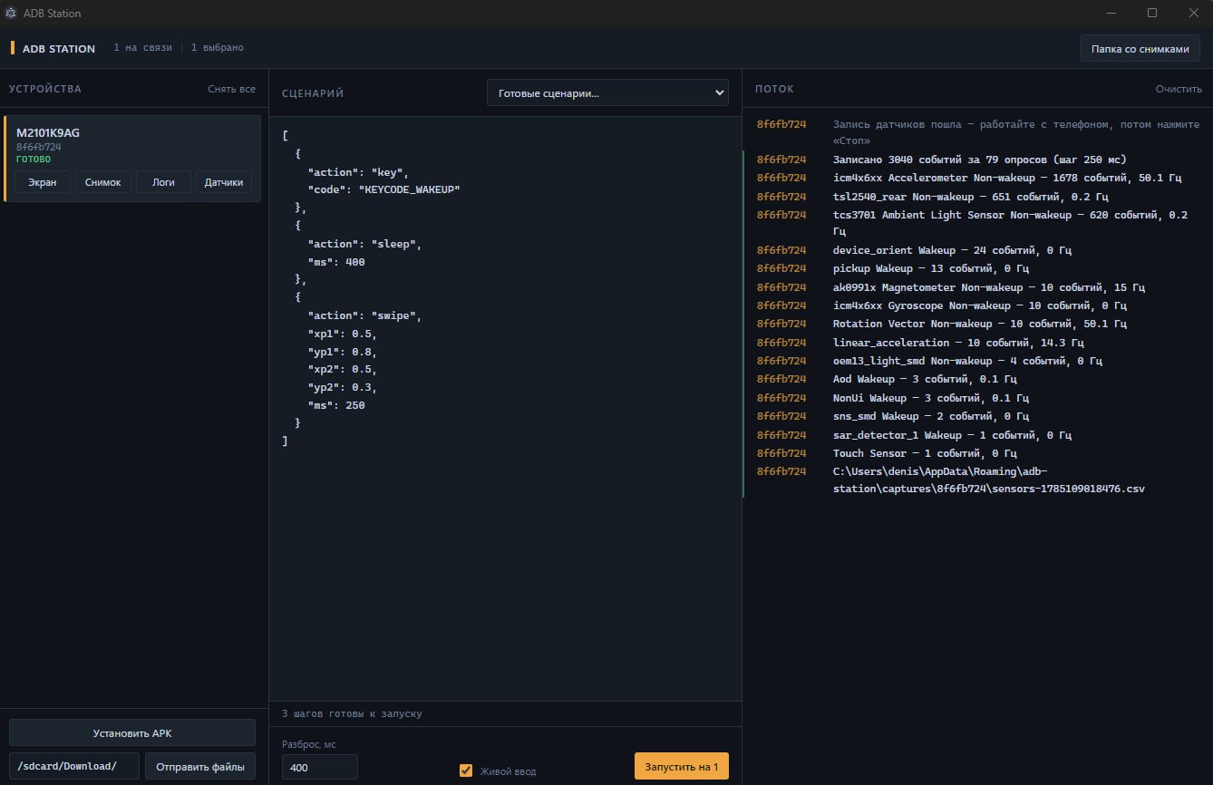Click Отправить файлы button
The width and height of the screenshot is (1213, 785).
coord(200,766)
